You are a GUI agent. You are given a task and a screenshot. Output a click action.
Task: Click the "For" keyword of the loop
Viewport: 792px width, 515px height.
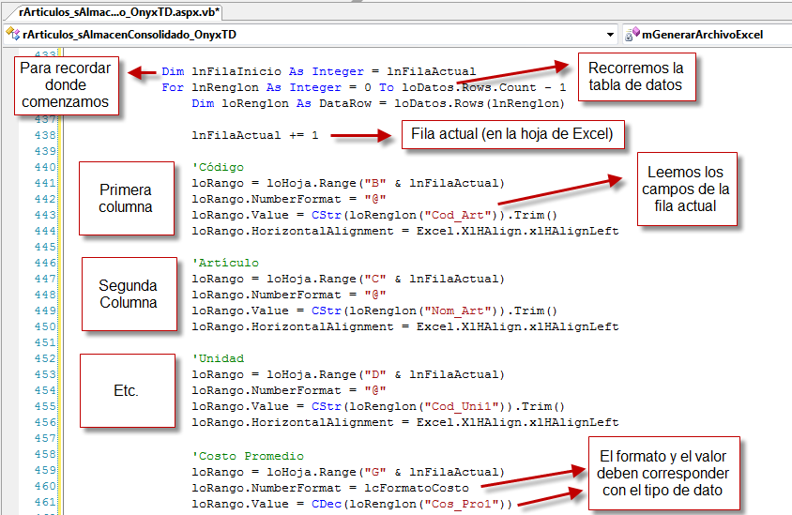[173, 87]
